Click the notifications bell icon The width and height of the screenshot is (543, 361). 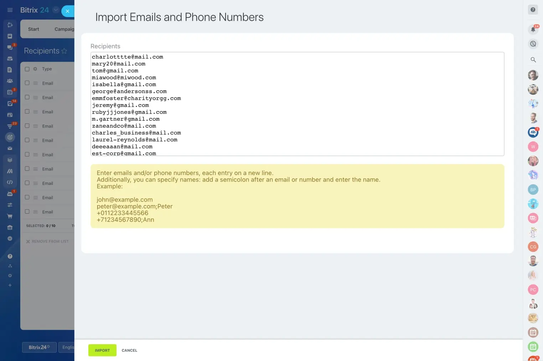(533, 30)
